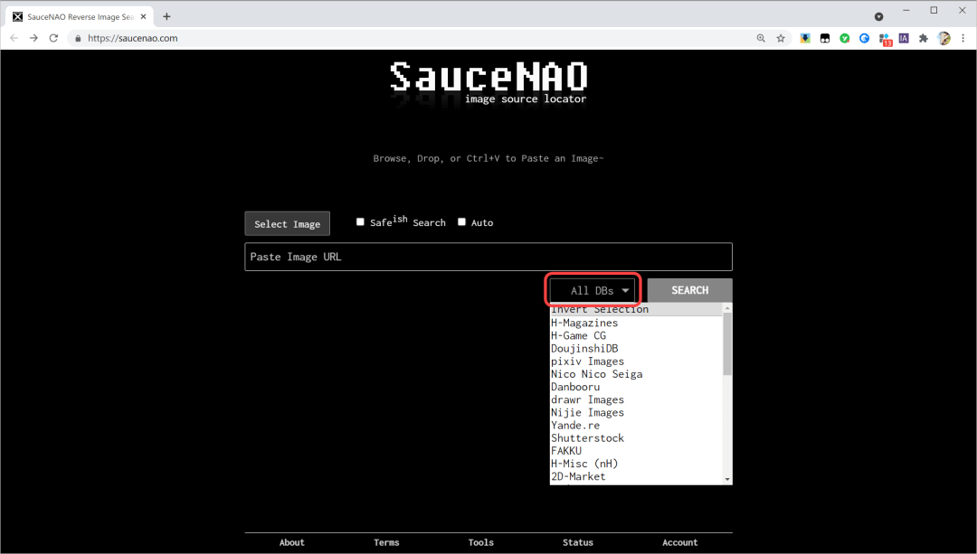The width and height of the screenshot is (977, 554).
Task: Choose 2D-Market from the database list
Action: click(636, 476)
